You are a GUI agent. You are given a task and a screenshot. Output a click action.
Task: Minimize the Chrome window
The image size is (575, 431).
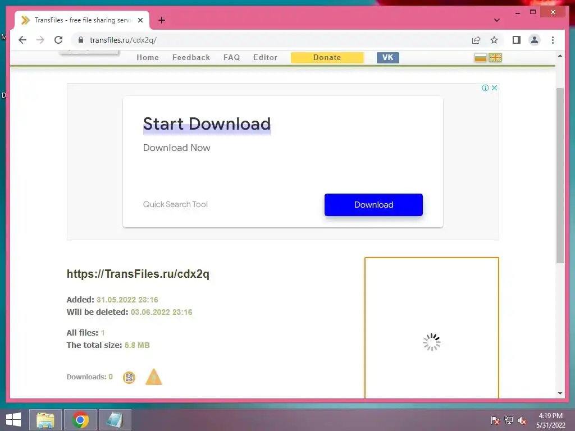517,12
